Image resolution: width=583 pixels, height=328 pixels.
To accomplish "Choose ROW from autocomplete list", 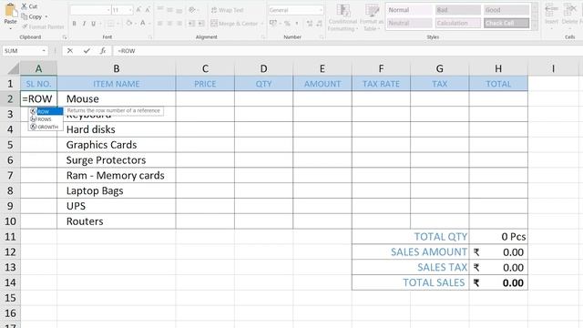I will click(46, 111).
